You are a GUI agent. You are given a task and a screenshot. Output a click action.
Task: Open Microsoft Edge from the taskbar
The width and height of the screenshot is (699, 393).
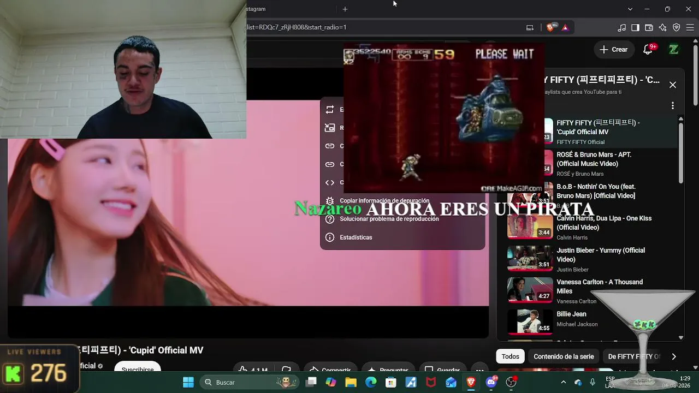(371, 382)
